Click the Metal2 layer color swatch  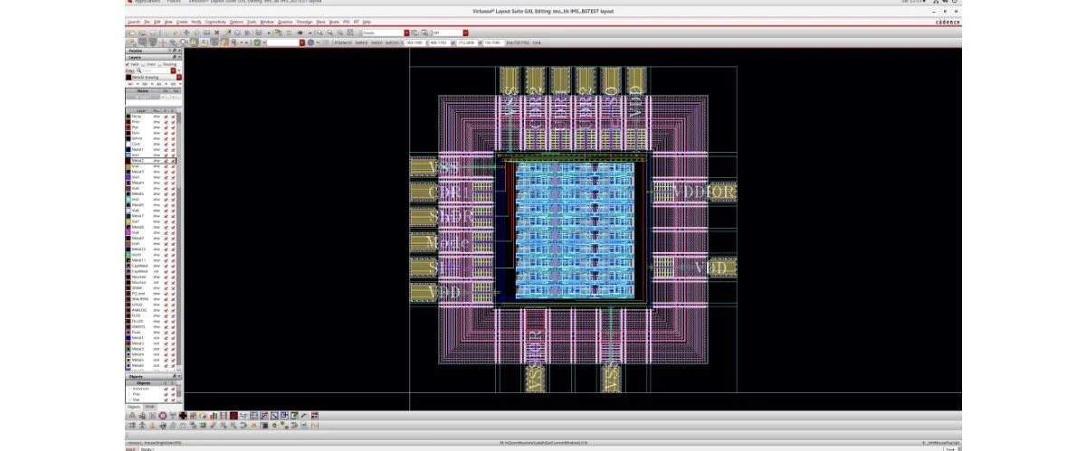[x=128, y=161]
